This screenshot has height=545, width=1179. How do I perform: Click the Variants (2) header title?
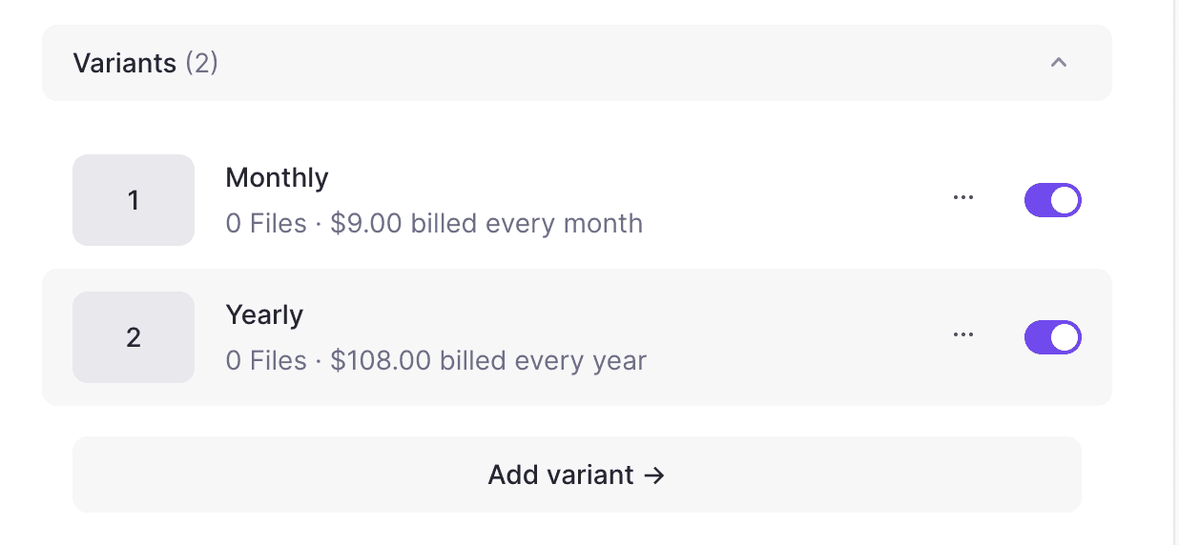click(x=146, y=63)
